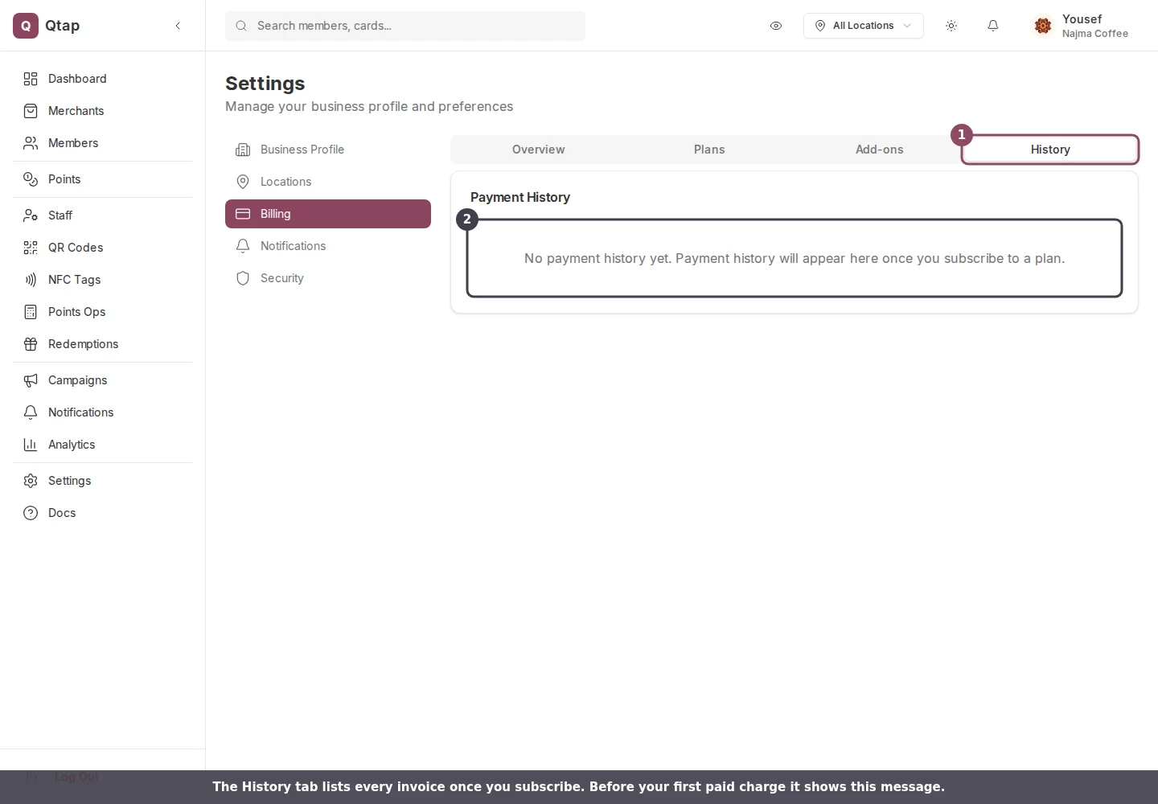Switch to the Add-ons tab
Screen dimensions: 1158x804
coord(880,150)
